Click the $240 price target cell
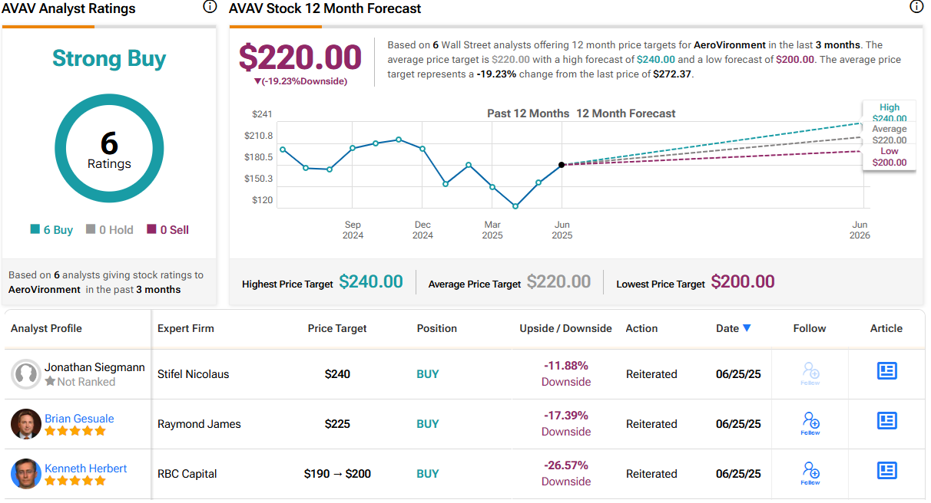Image resolution: width=931 pixels, height=503 pixels. 337,374
